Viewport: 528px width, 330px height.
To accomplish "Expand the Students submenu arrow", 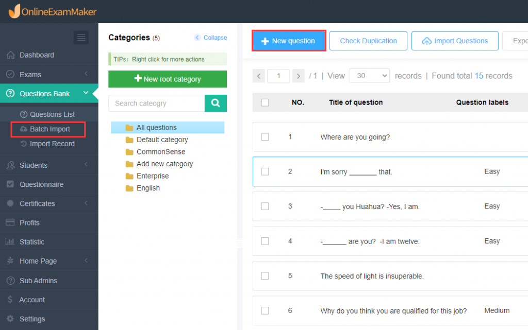I will click(86, 164).
